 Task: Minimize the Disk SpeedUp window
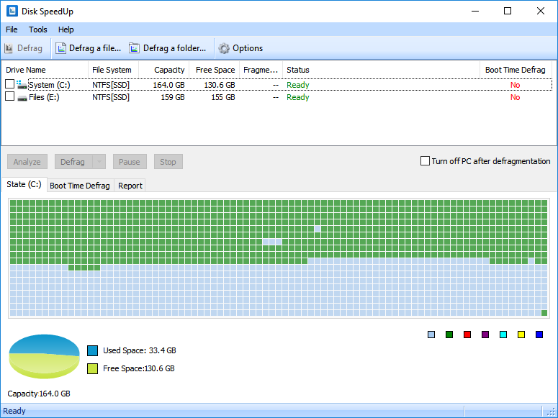tap(475, 11)
